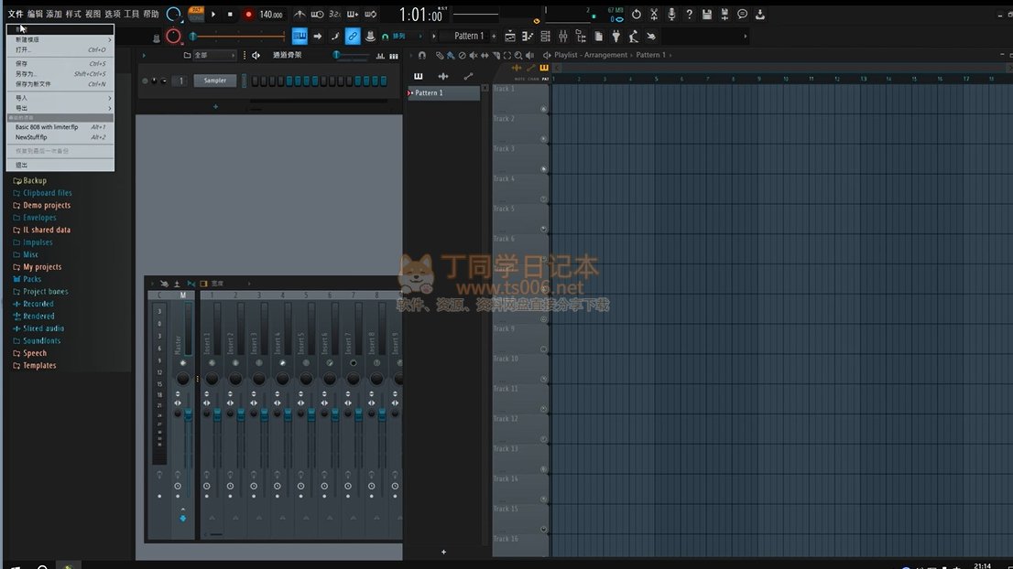Click the question mark help icon
Screen dimensions: 1013x569
point(689,15)
